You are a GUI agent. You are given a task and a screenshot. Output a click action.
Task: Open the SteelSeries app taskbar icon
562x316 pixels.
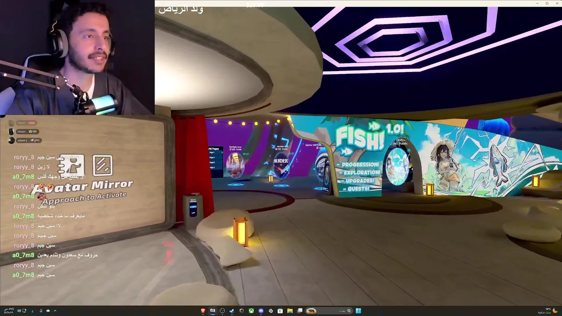click(x=270, y=311)
